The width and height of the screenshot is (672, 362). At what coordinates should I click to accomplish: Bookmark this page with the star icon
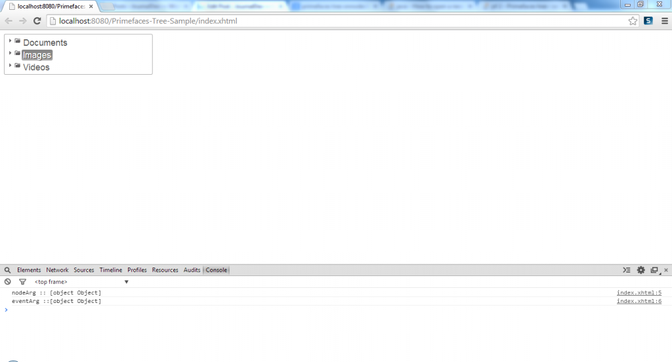(x=633, y=21)
